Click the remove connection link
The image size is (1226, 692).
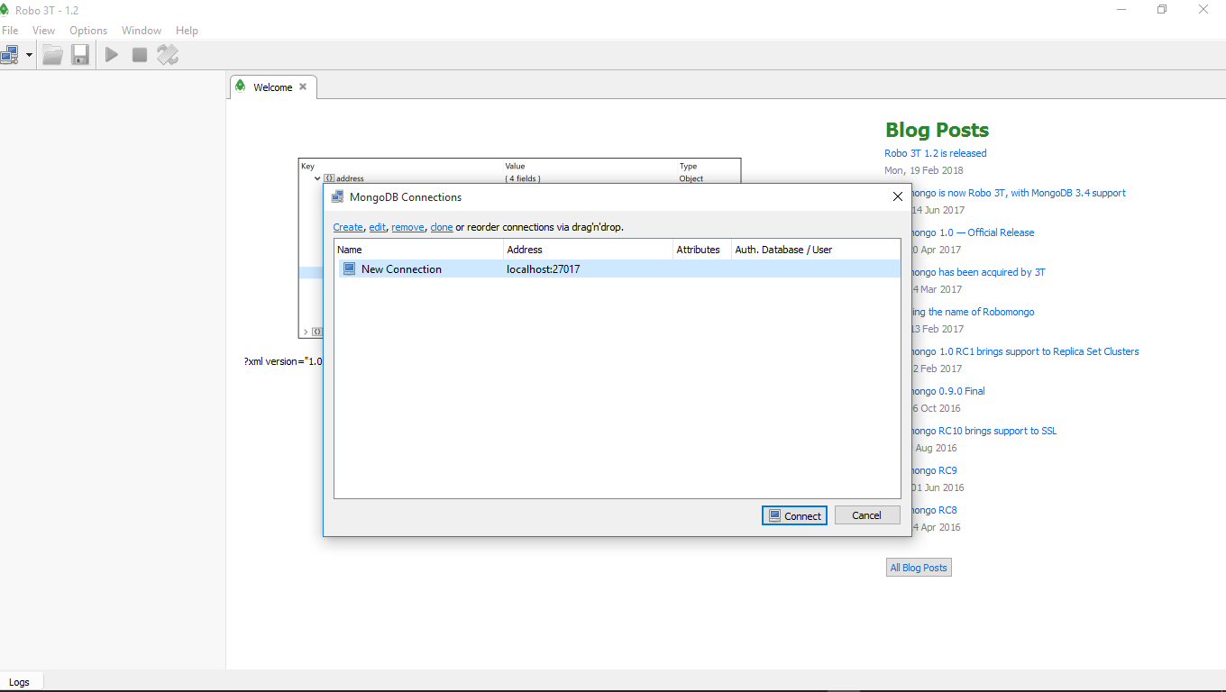(407, 227)
